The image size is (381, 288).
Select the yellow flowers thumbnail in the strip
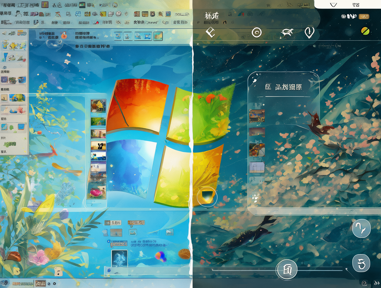pyautogui.click(x=98, y=106)
